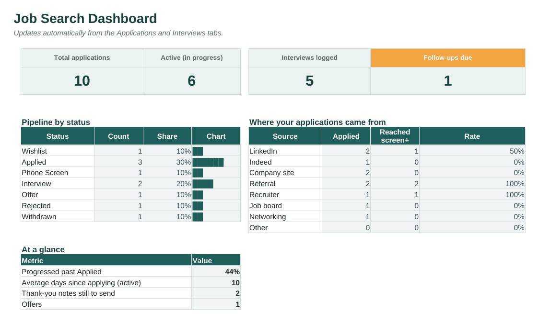The image size is (539, 323).
Task: Select the Applied status cell
Action: tap(58, 162)
